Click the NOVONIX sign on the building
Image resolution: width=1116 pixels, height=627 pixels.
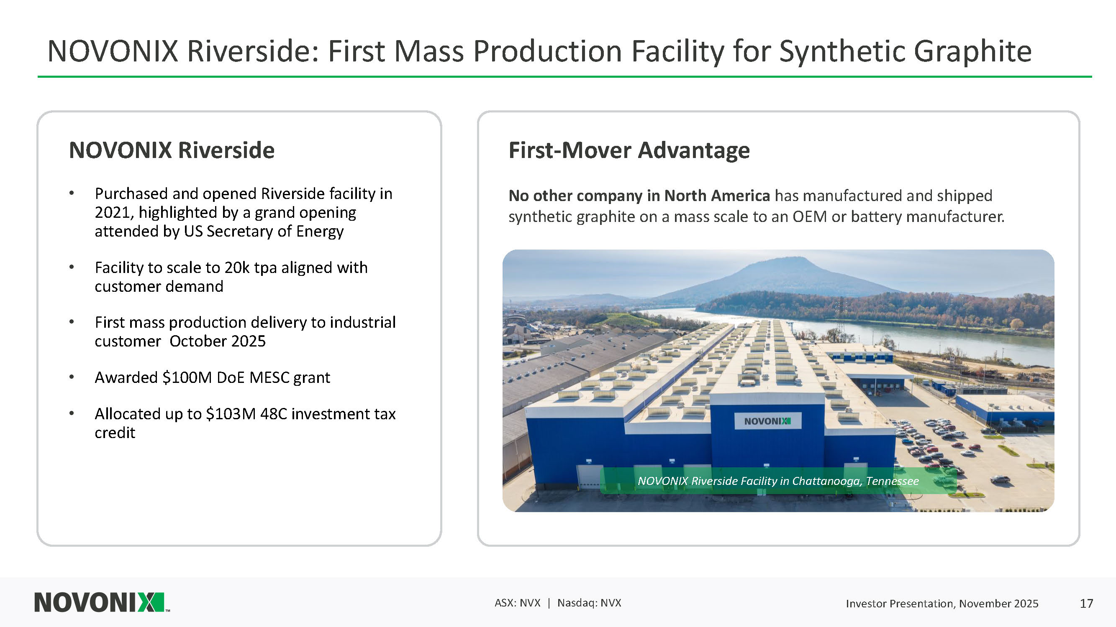click(x=767, y=421)
